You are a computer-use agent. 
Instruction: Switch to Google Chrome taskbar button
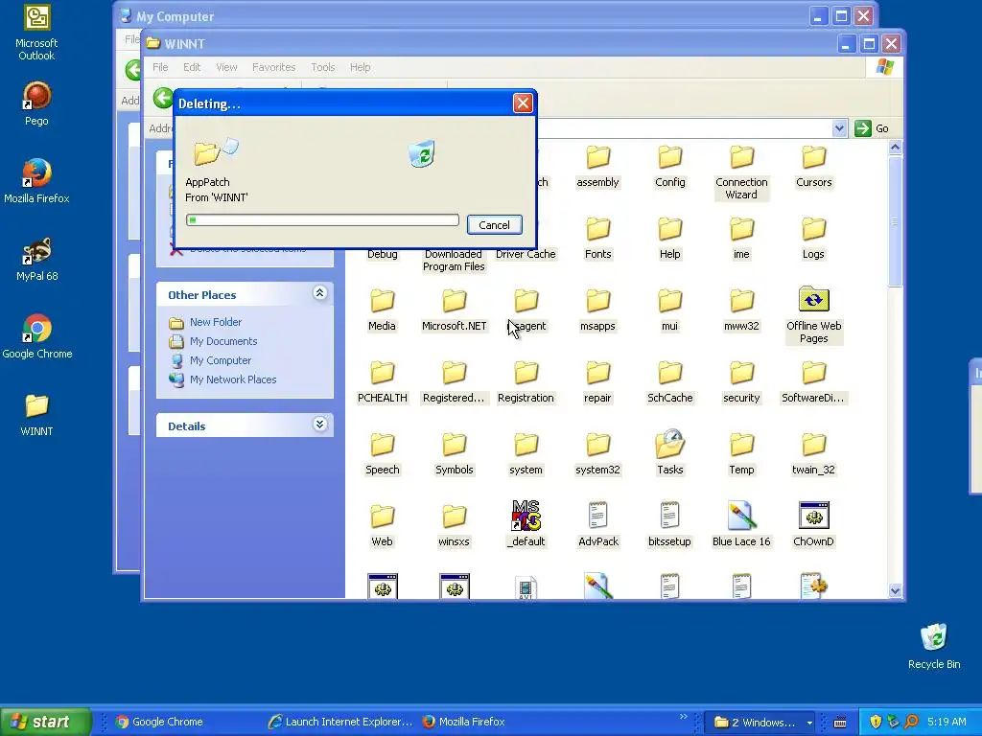[160, 722]
